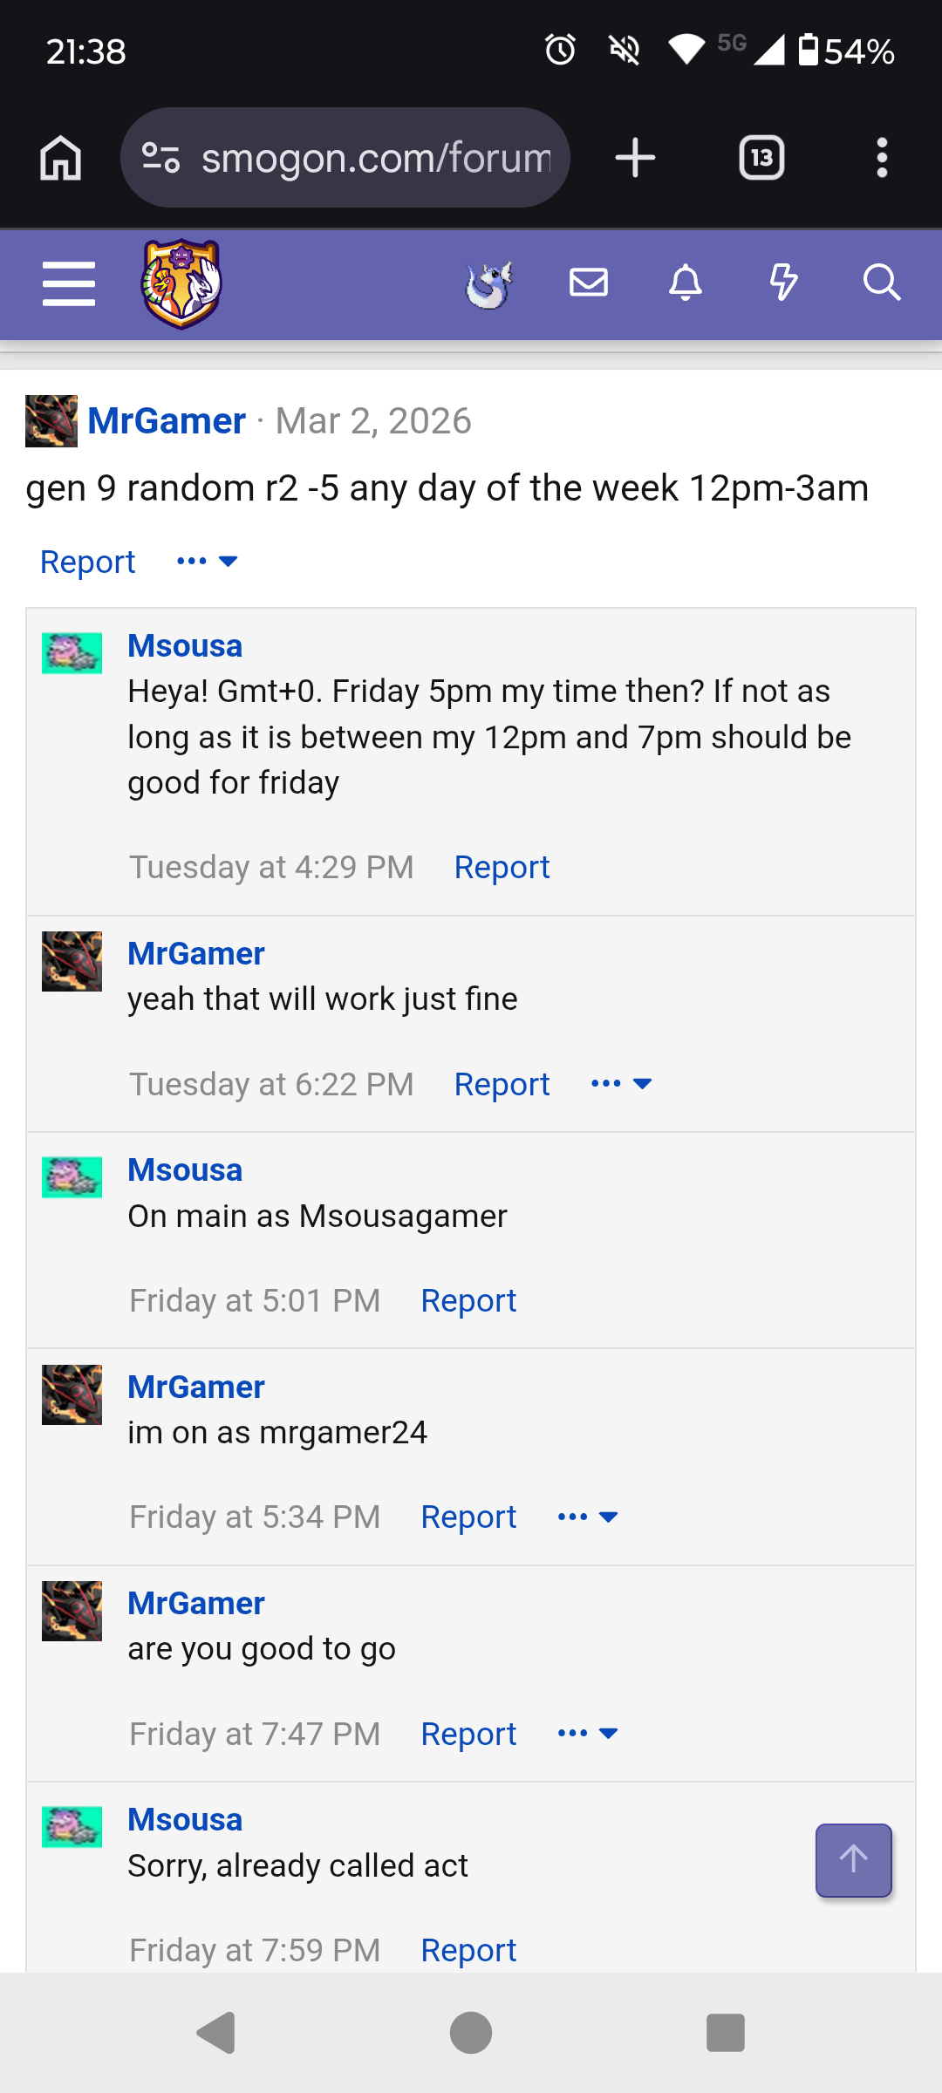The width and height of the screenshot is (942, 2093).
Task: Expand options dropdown on "are you good to go" comment
Action: [x=588, y=1734]
